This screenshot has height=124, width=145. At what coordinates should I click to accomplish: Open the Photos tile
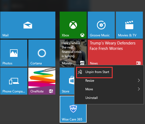coord(14,53)
